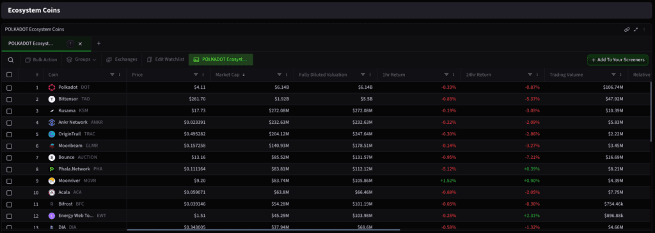Toggle the select-all header checkbox
Image resolution: width=655 pixels, height=233 pixels.
[x=9, y=75]
